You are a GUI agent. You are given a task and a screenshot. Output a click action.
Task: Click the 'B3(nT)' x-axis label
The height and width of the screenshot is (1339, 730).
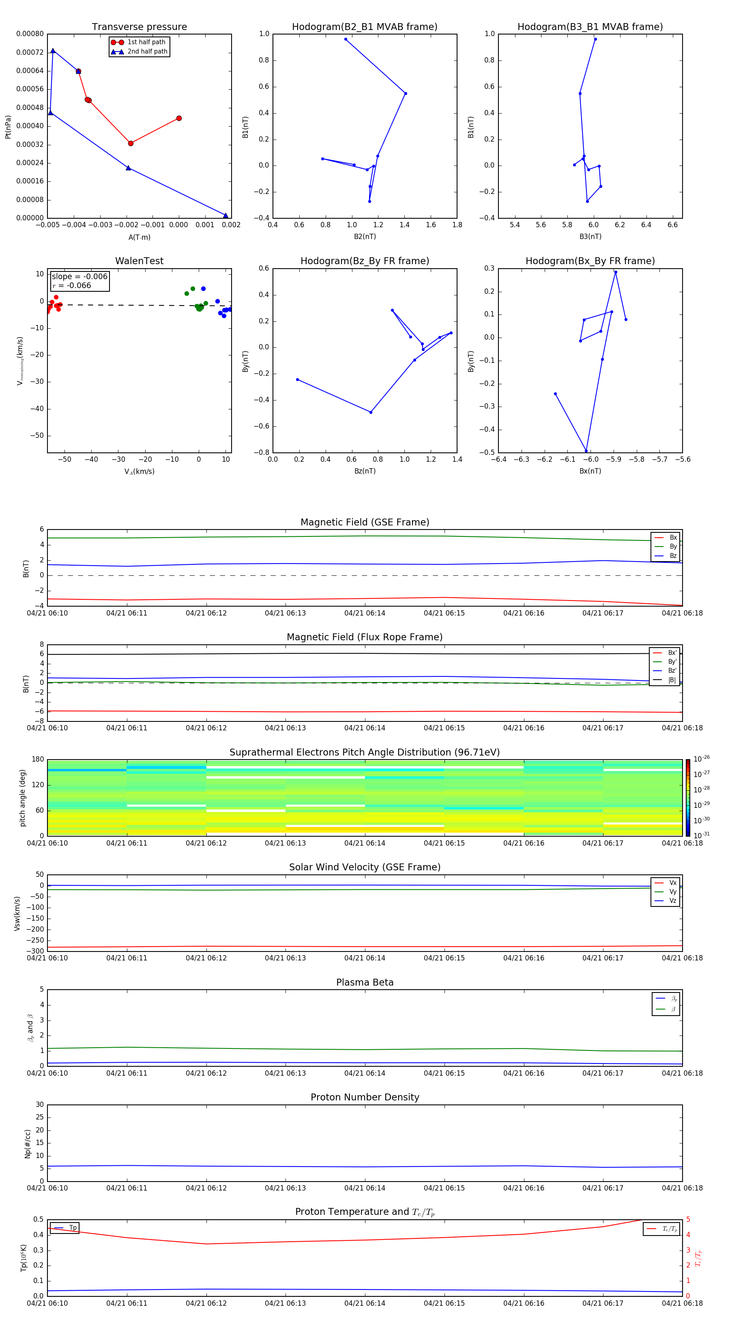coord(590,237)
